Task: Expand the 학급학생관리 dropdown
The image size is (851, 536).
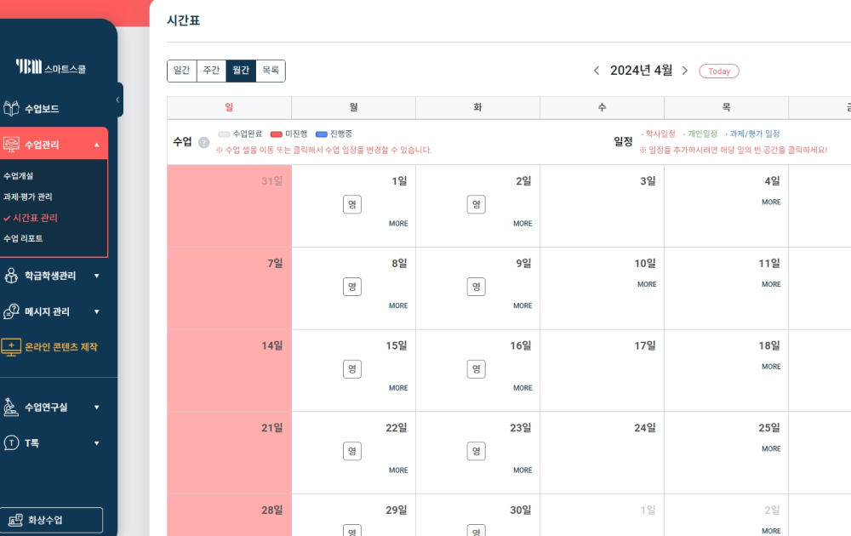Action: 97,276
